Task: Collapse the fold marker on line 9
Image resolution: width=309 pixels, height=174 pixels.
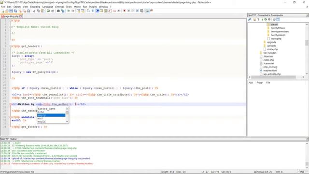Action: point(11,46)
